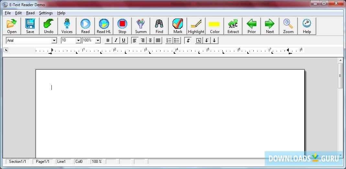The width and height of the screenshot is (346, 169).
Task: Open the Help menu
Action: [61, 13]
